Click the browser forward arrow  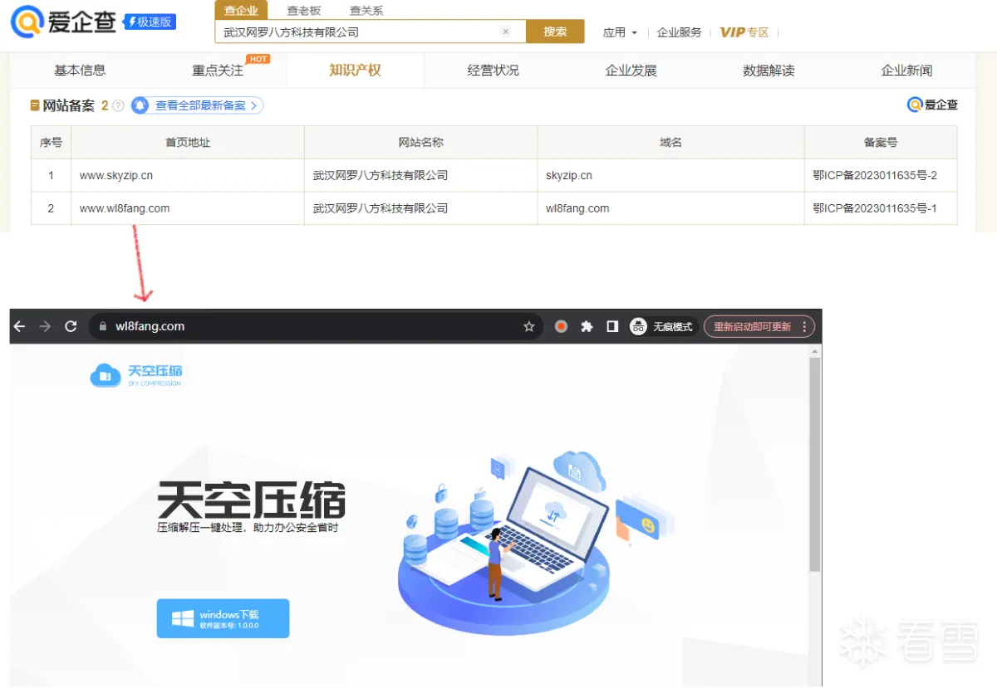(46, 327)
